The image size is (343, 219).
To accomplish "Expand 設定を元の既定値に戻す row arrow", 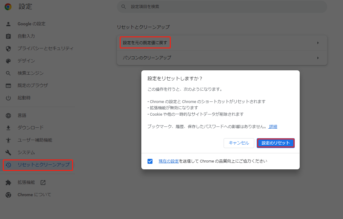I will (x=318, y=43).
